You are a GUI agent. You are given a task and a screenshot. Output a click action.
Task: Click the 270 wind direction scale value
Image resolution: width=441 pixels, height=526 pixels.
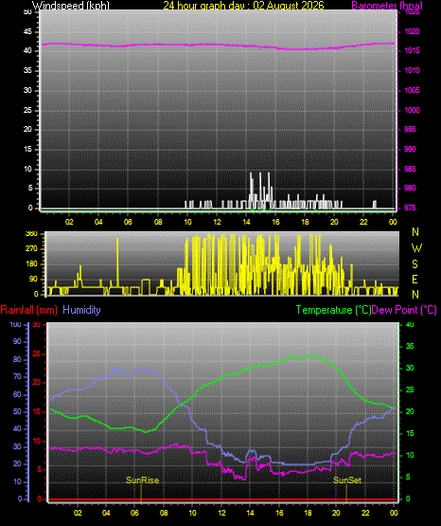(31, 249)
